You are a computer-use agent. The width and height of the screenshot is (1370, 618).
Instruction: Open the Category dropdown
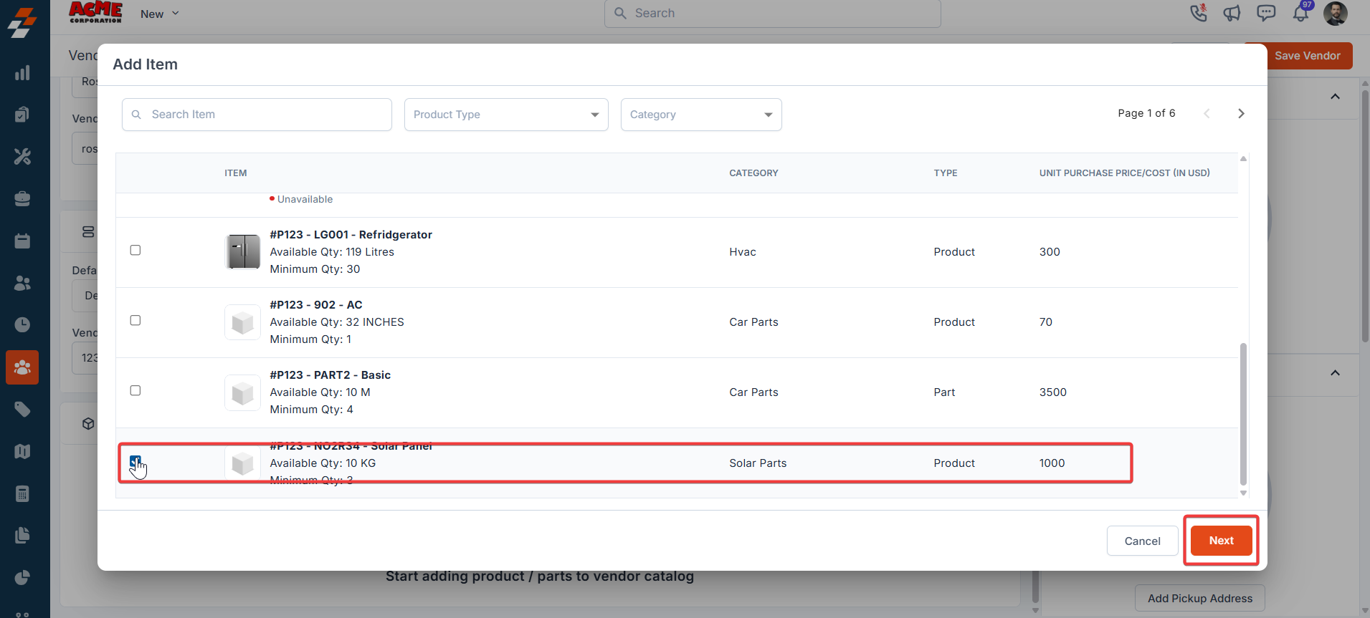(701, 115)
